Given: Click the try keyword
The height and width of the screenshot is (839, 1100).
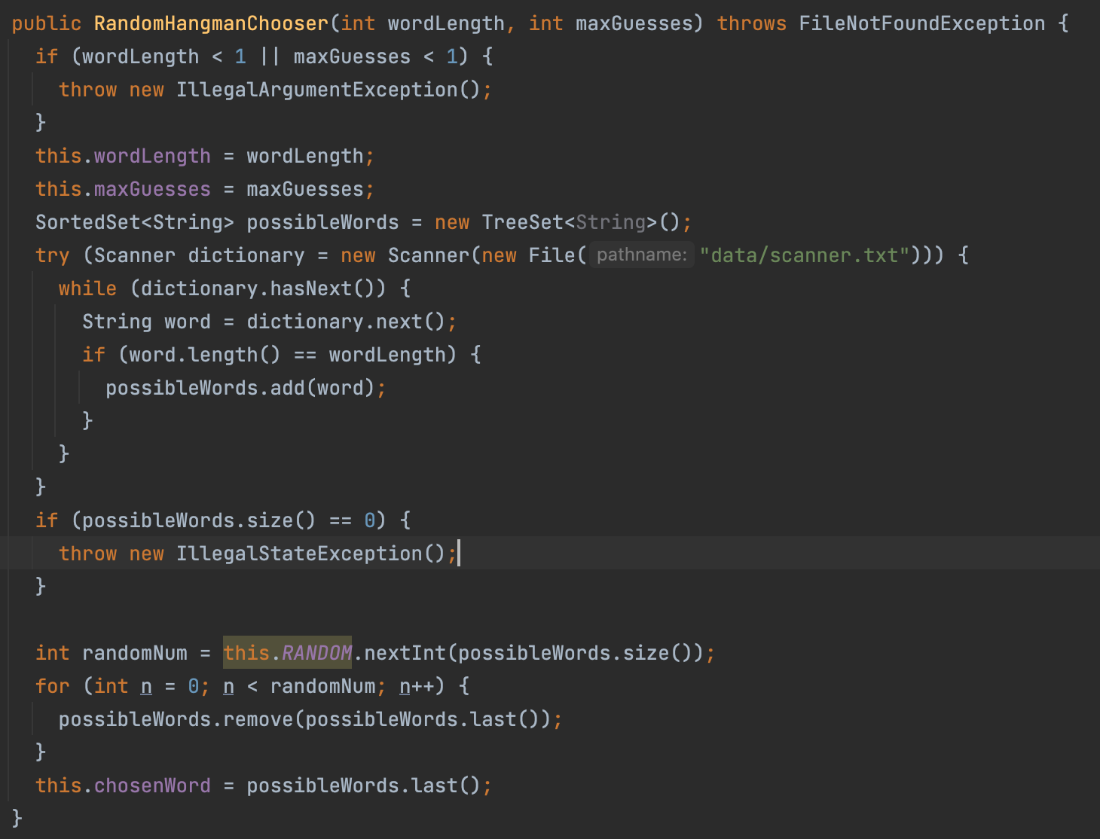Looking at the screenshot, I should pos(52,255).
